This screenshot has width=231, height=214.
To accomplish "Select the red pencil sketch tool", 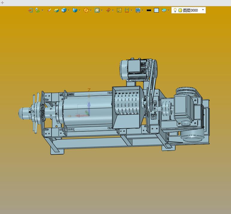I will coord(49,10).
